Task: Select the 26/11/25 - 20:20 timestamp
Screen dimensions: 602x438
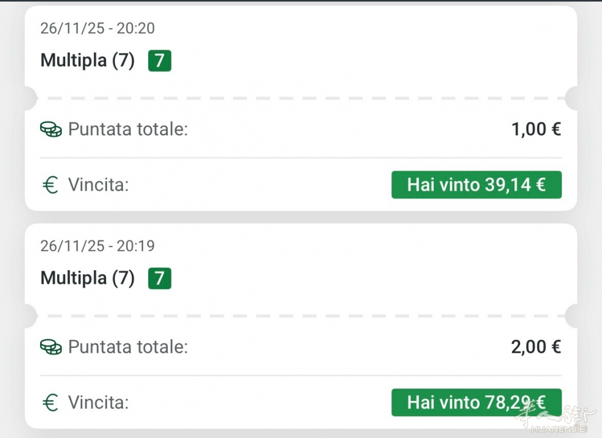Action: click(98, 28)
